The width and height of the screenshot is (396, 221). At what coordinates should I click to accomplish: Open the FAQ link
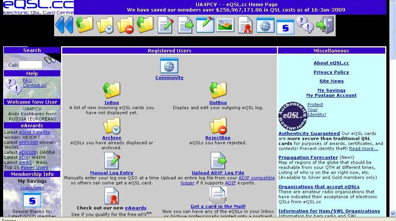coord(27,80)
